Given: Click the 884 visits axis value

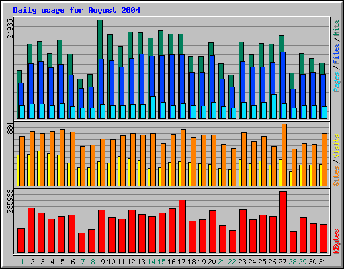Looking at the screenshot, I should [10, 128].
